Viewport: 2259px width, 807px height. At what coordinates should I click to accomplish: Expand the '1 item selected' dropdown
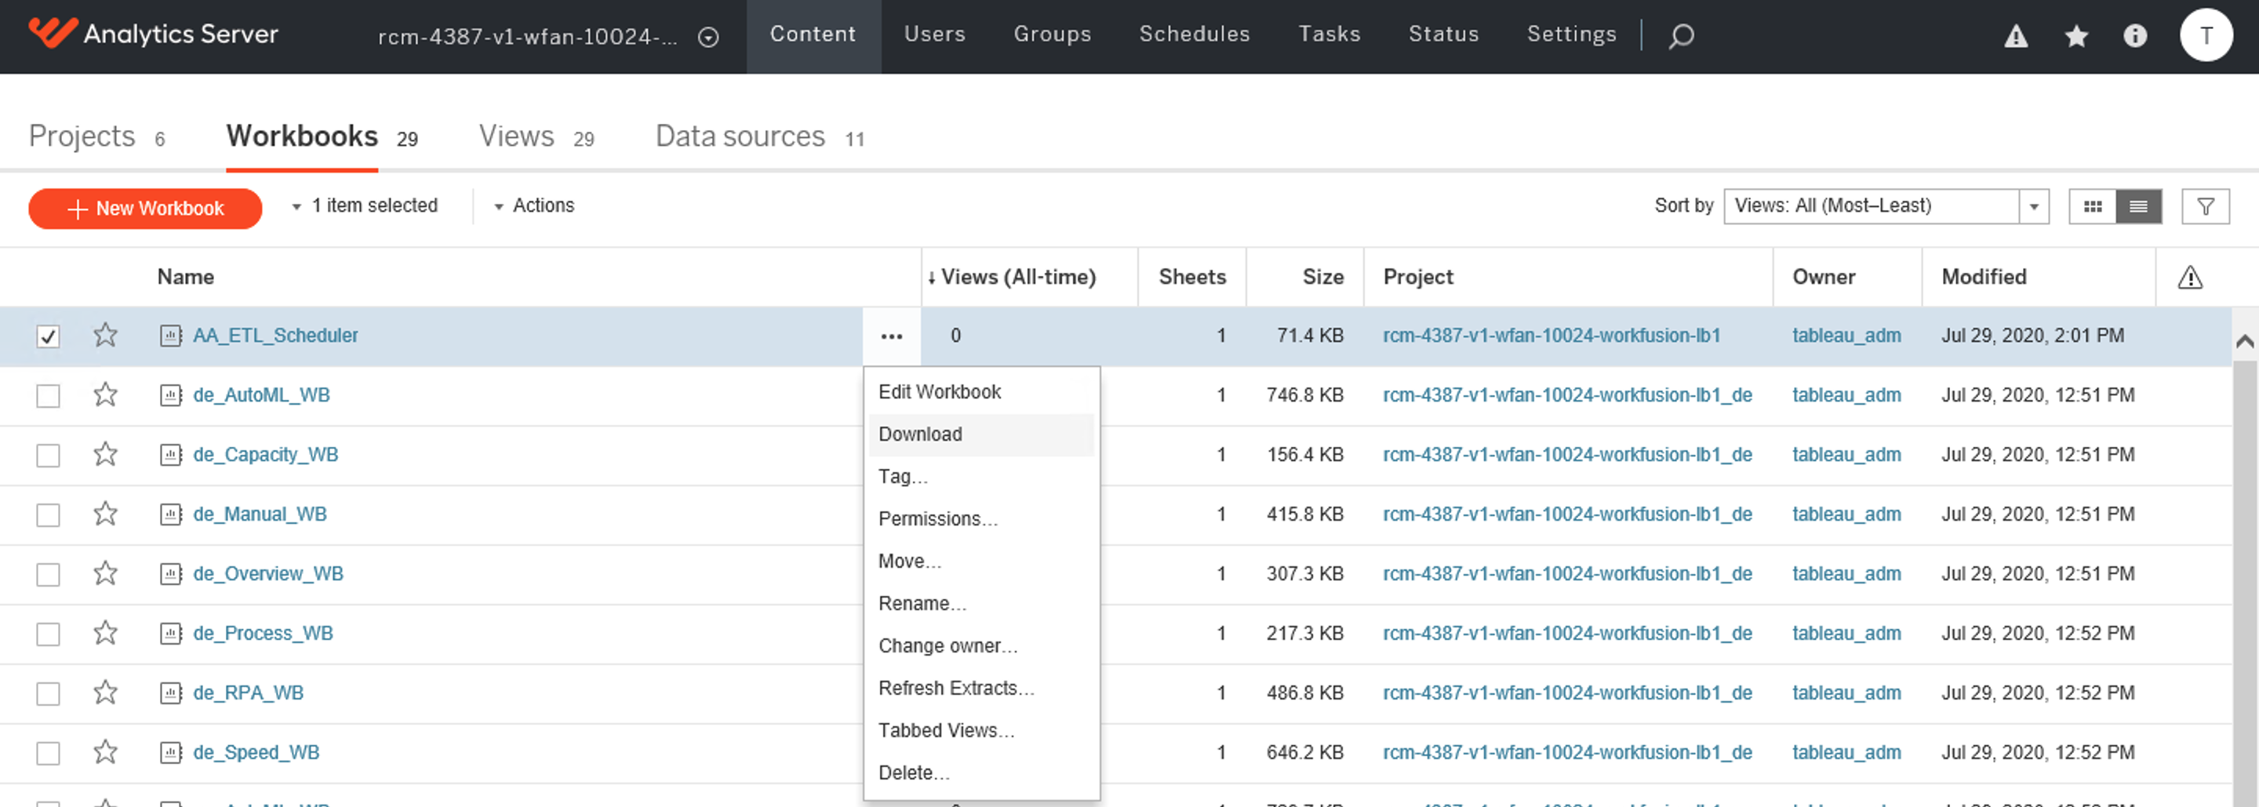pos(364,206)
